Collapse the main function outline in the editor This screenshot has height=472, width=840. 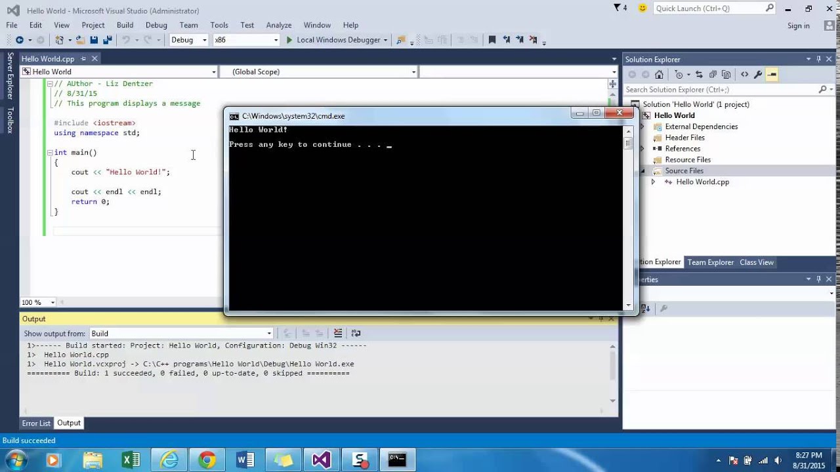click(x=49, y=153)
